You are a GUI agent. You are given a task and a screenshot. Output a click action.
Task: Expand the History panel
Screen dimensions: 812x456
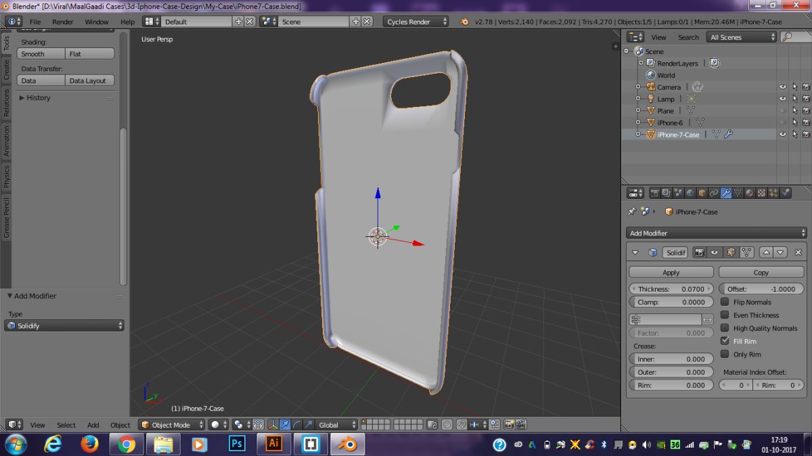coord(23,98)
